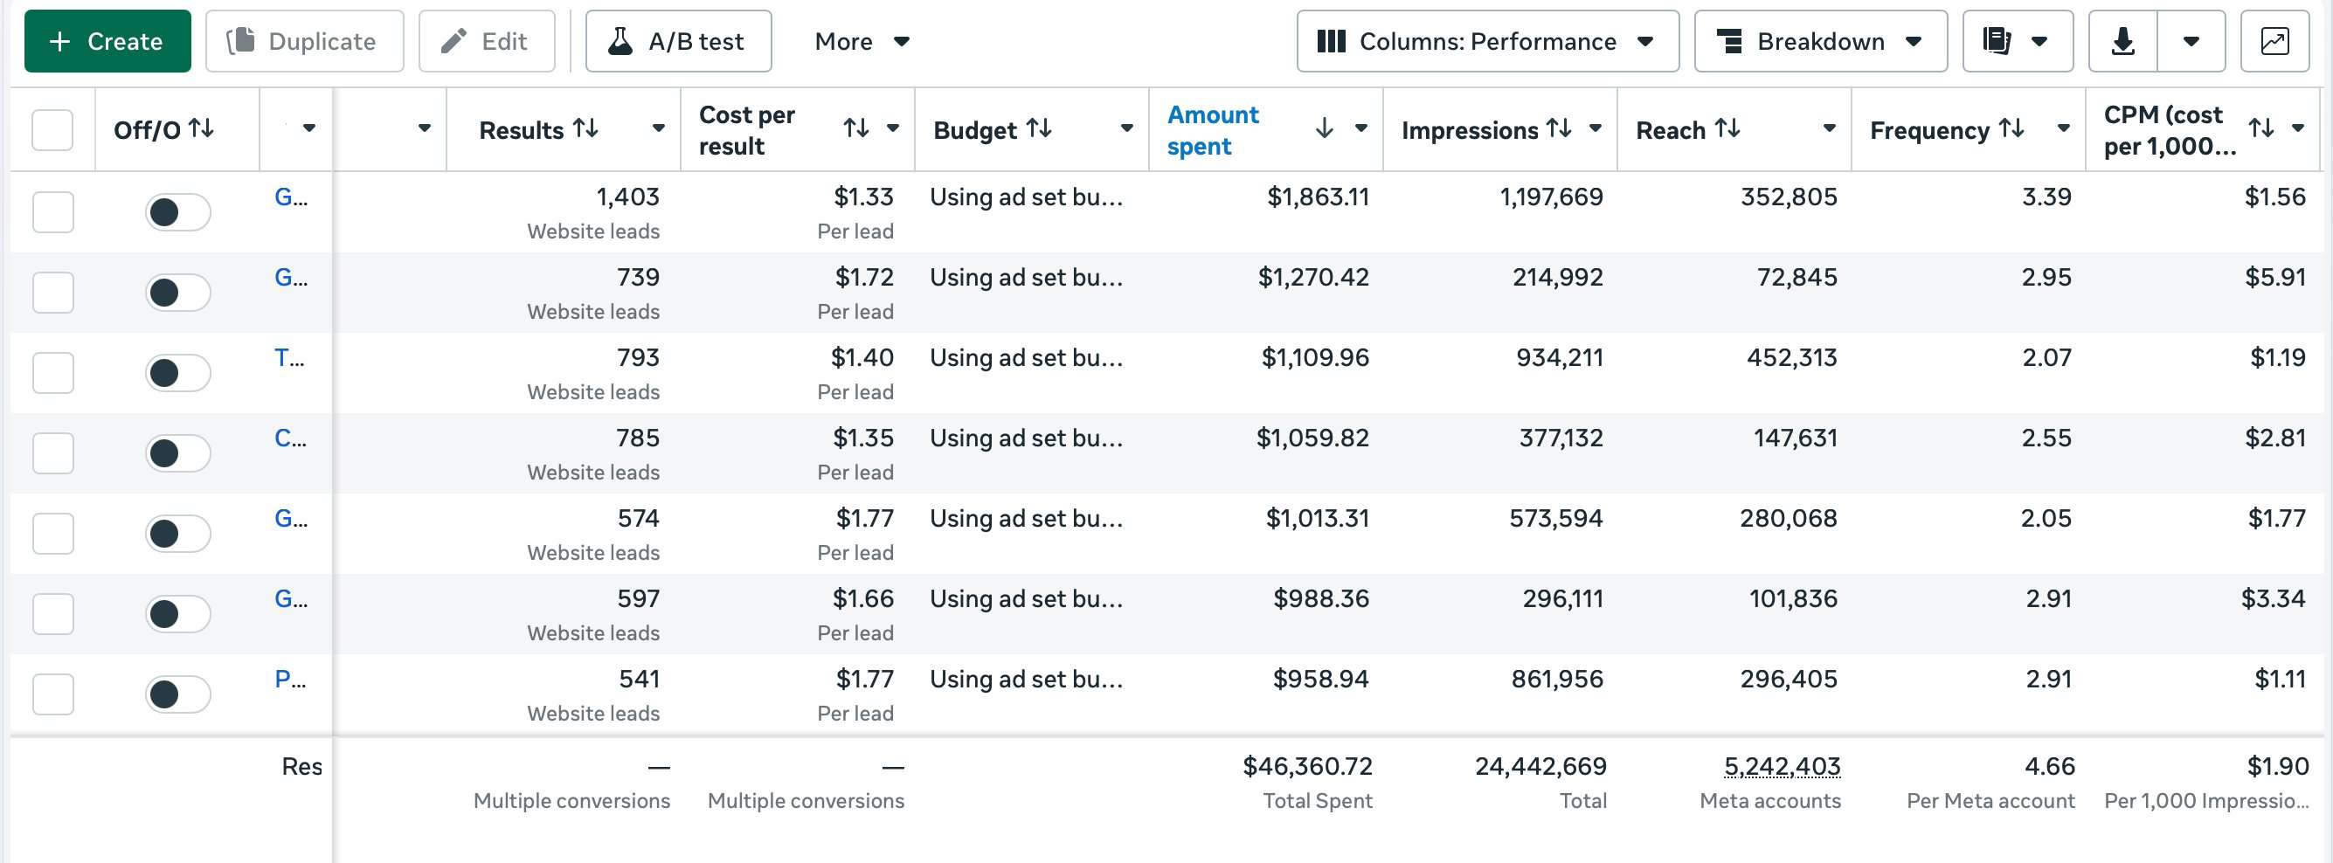Image resolution: width=2333 pixels, height=863 pixels.
Task: Sort by Impressions column arrows
Action: 1559,129
